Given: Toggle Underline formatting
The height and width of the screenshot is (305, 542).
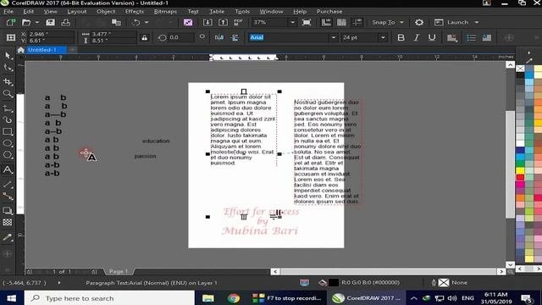Looking at the screenshot, I should 432,37.
